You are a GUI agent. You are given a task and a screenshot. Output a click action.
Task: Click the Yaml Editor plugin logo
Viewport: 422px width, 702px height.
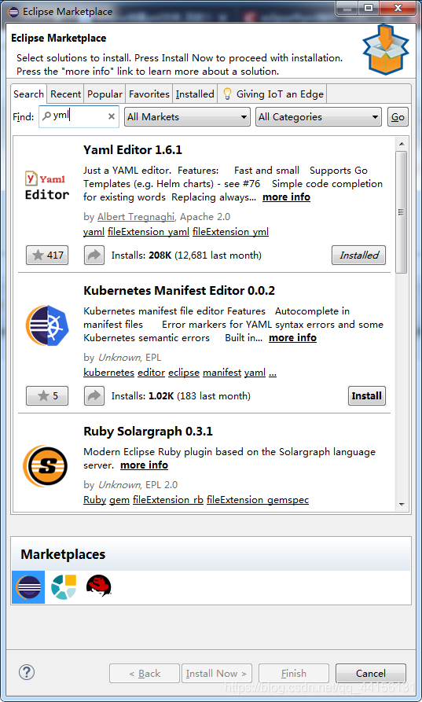[x=47, y=186]
